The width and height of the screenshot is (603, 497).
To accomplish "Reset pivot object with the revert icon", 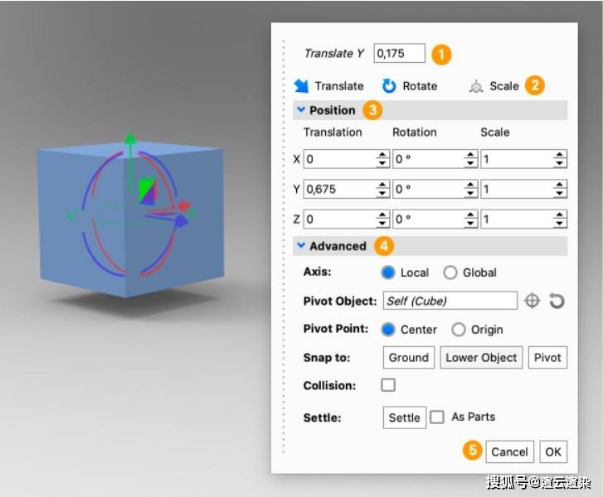I will click(557, 301).
